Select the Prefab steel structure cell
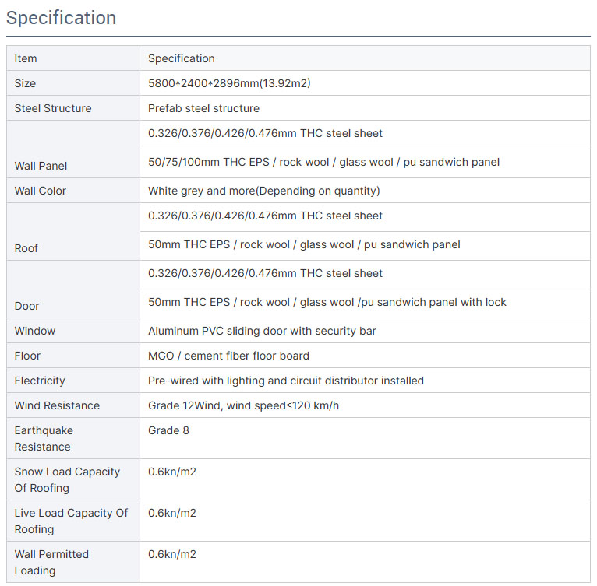 [x=365, y=108]
